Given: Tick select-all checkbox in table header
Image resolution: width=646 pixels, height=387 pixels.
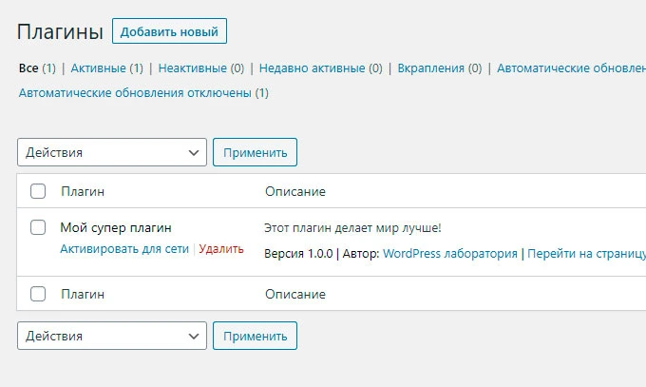Looking at the screenshot, I should pos(38,191).
